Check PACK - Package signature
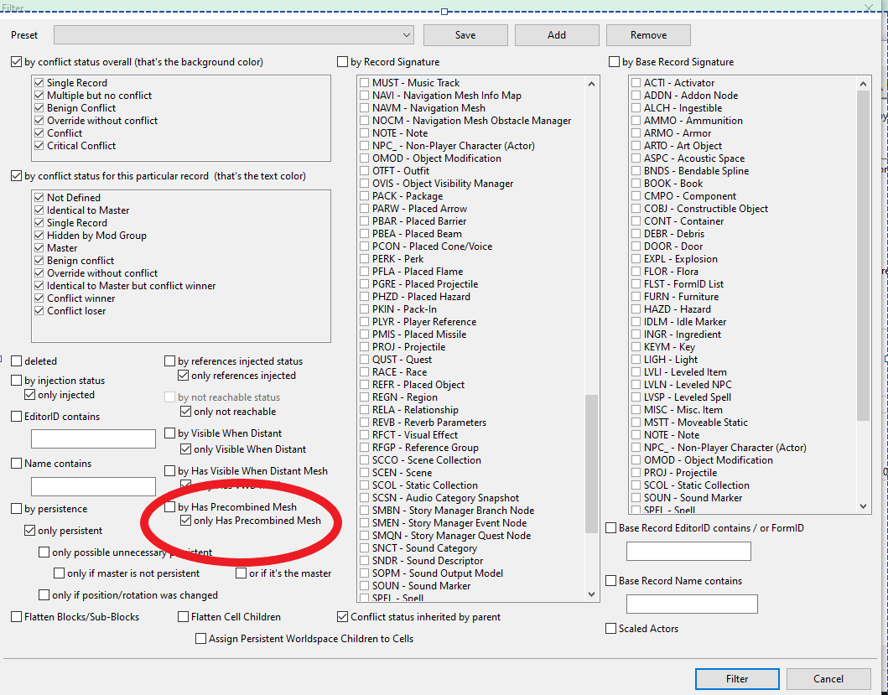This screenshot has height=695, width=888. (x=365, y=196)
